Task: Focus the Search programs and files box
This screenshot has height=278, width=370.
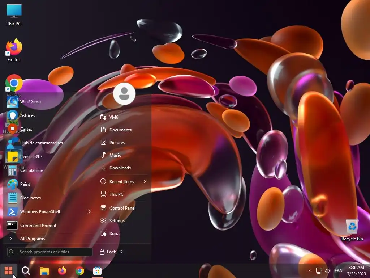Action: pyautogui.click(x=50, y=252)
